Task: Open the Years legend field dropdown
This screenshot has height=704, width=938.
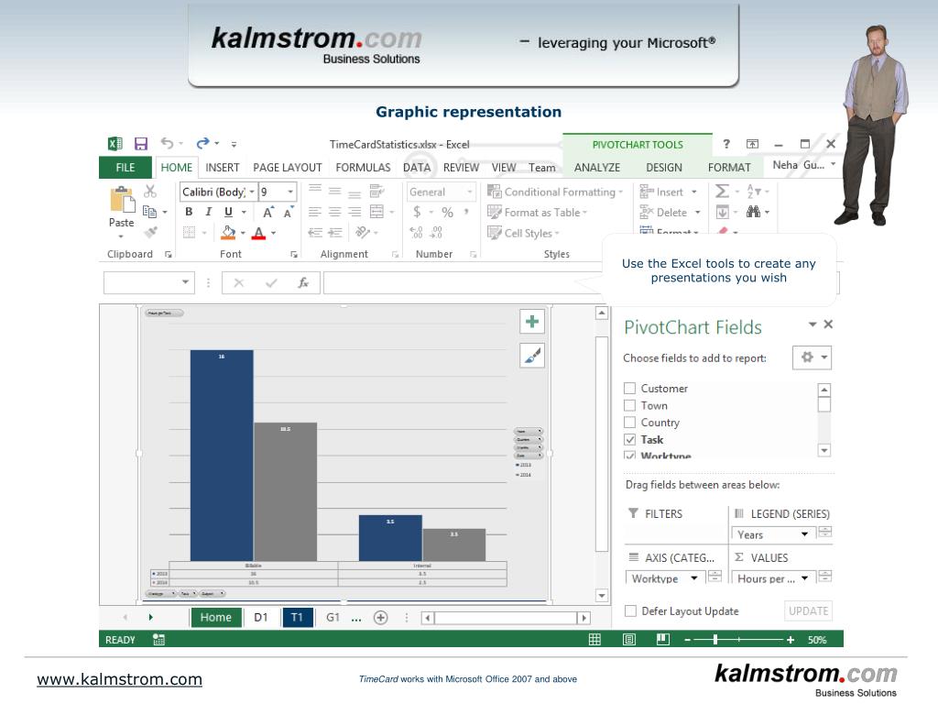Action: click(804, 534)
